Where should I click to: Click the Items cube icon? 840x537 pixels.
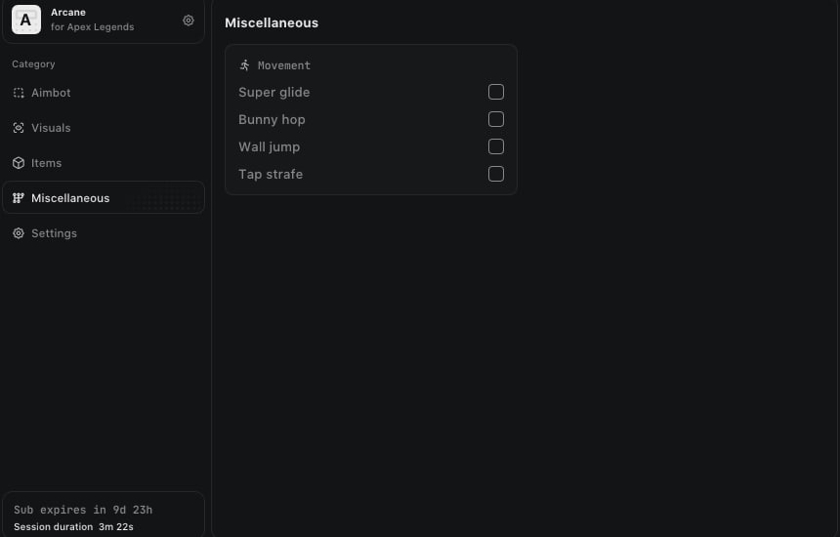coord(19,163)
